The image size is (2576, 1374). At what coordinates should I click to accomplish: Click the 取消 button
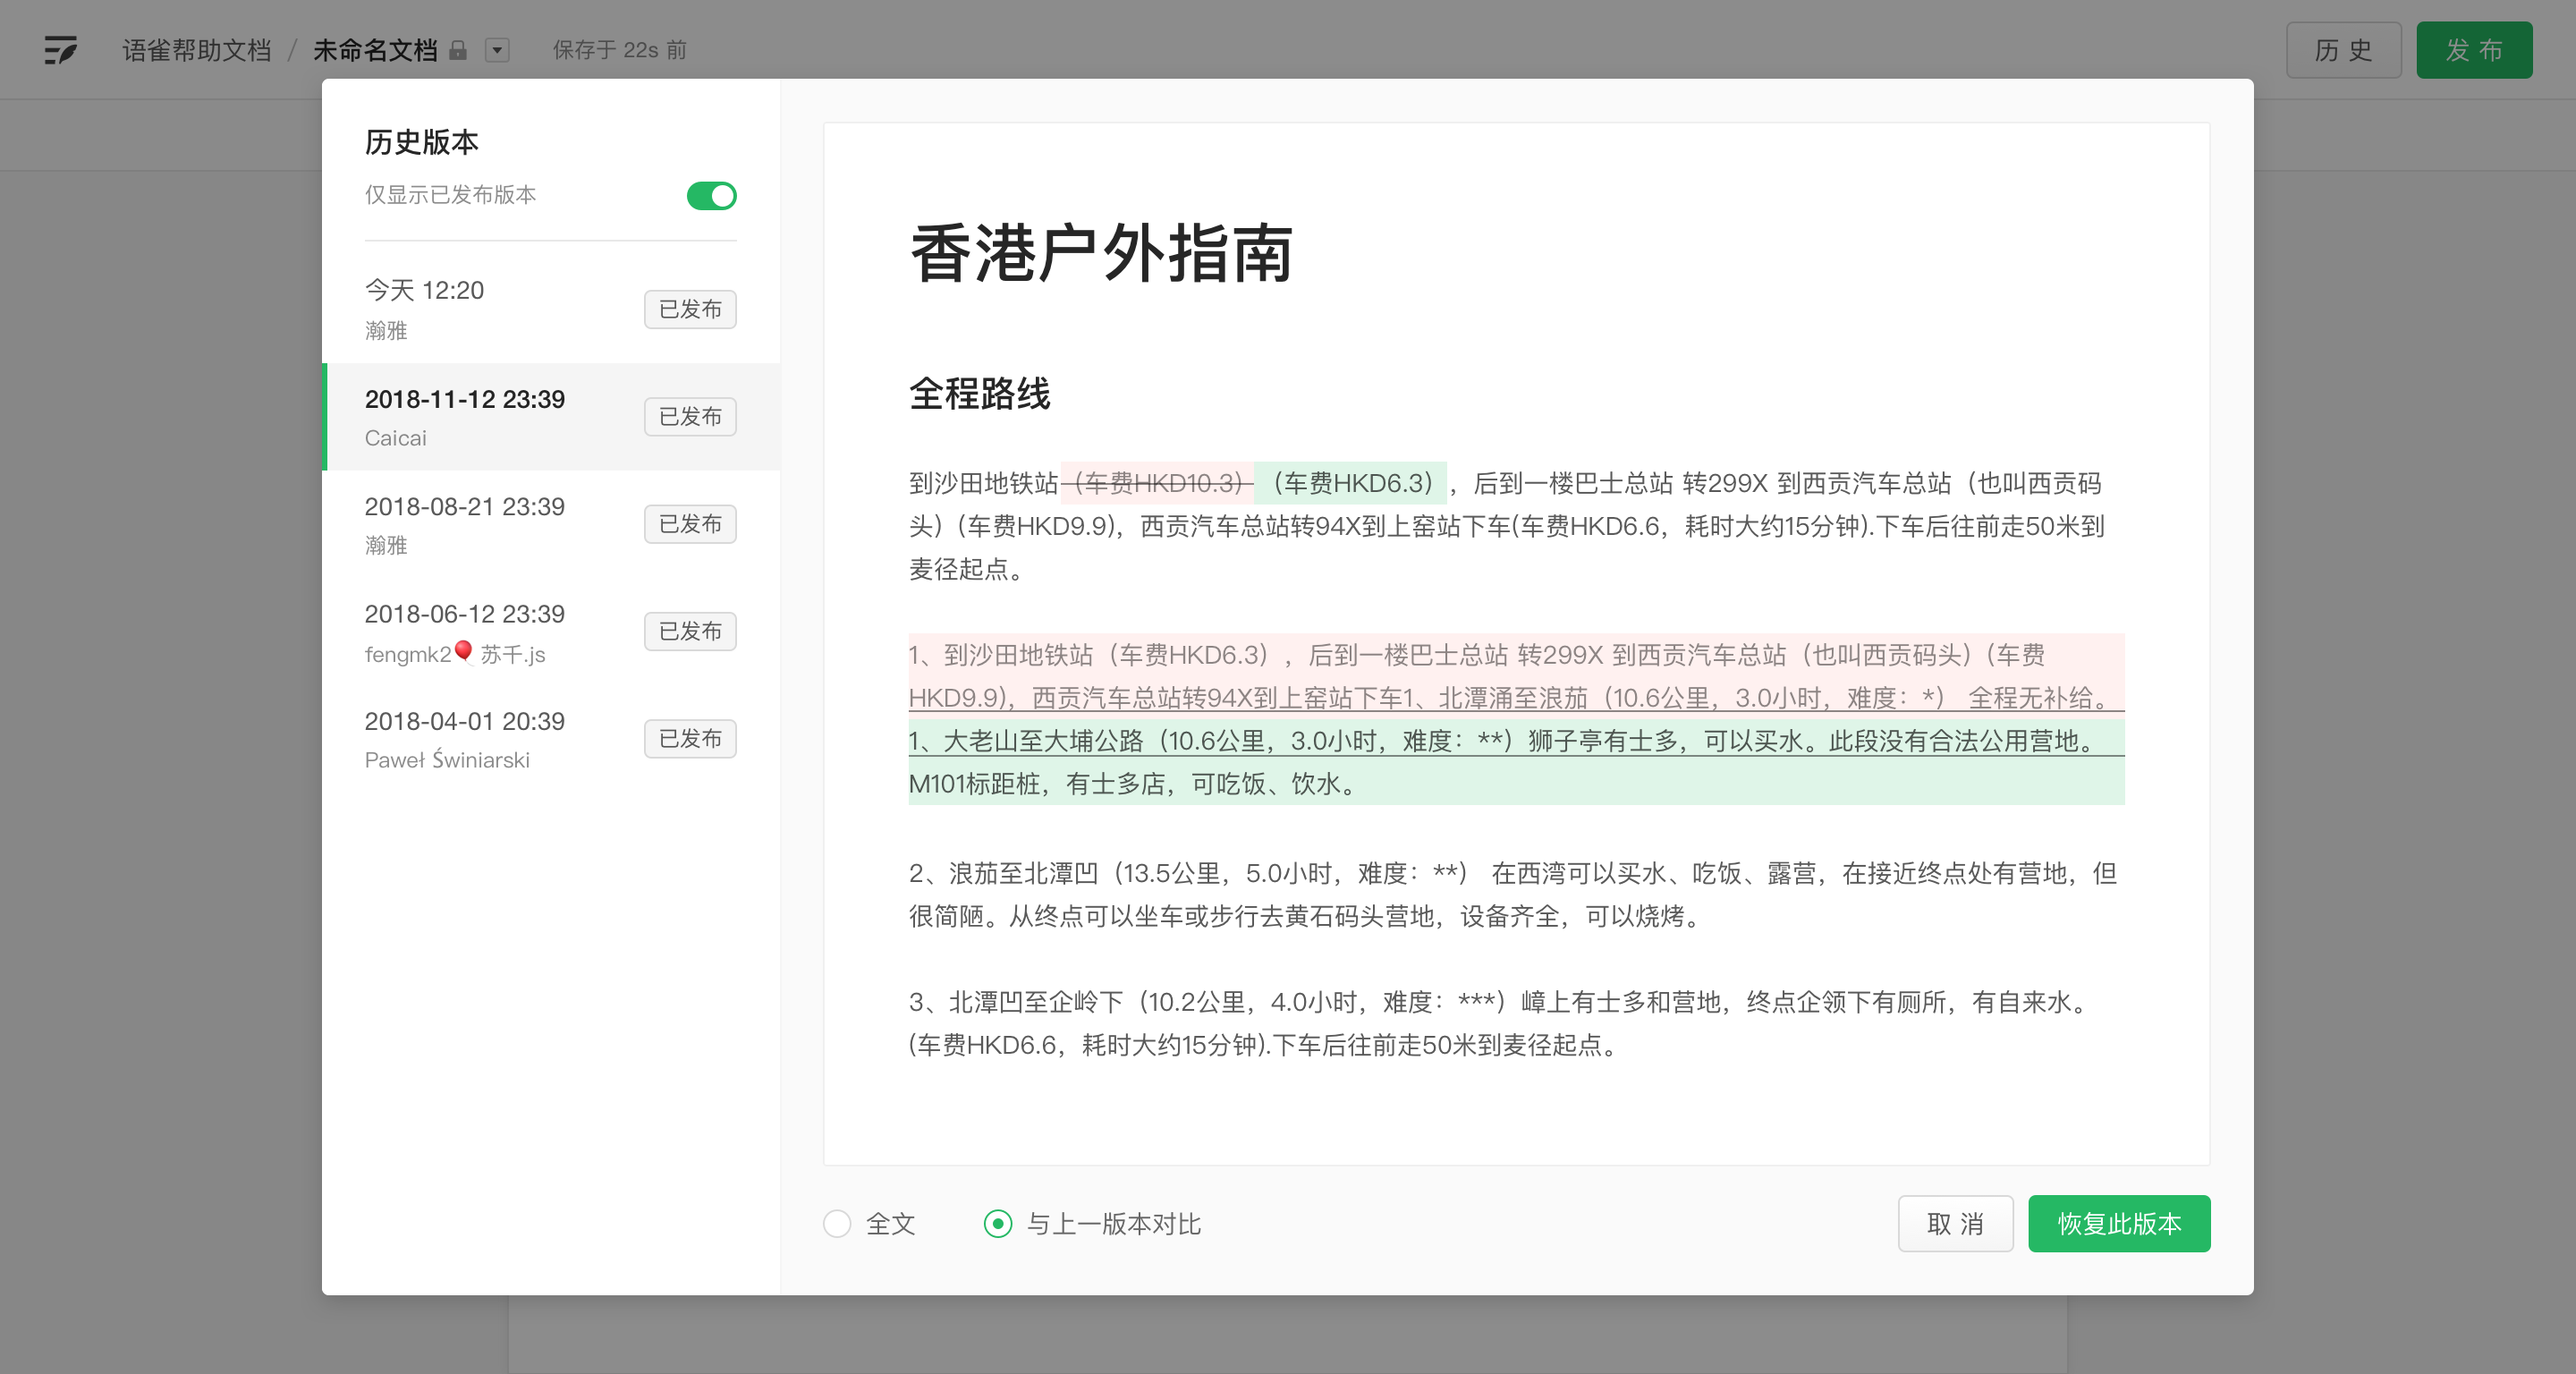point(1955,1223)
